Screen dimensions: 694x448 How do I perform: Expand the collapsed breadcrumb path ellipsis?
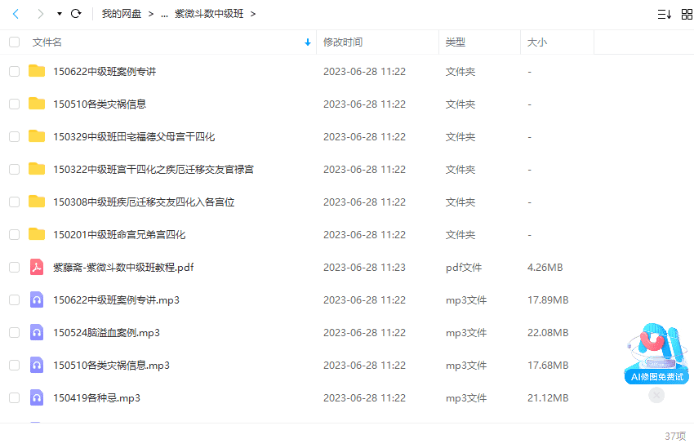coord(165,14)
